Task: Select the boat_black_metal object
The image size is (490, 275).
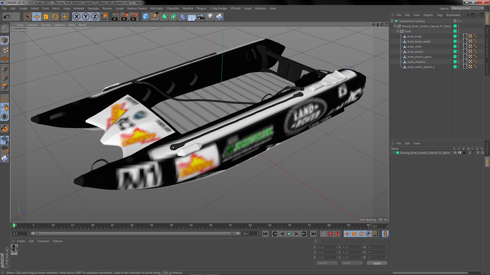Action: (x=419, y=42)
